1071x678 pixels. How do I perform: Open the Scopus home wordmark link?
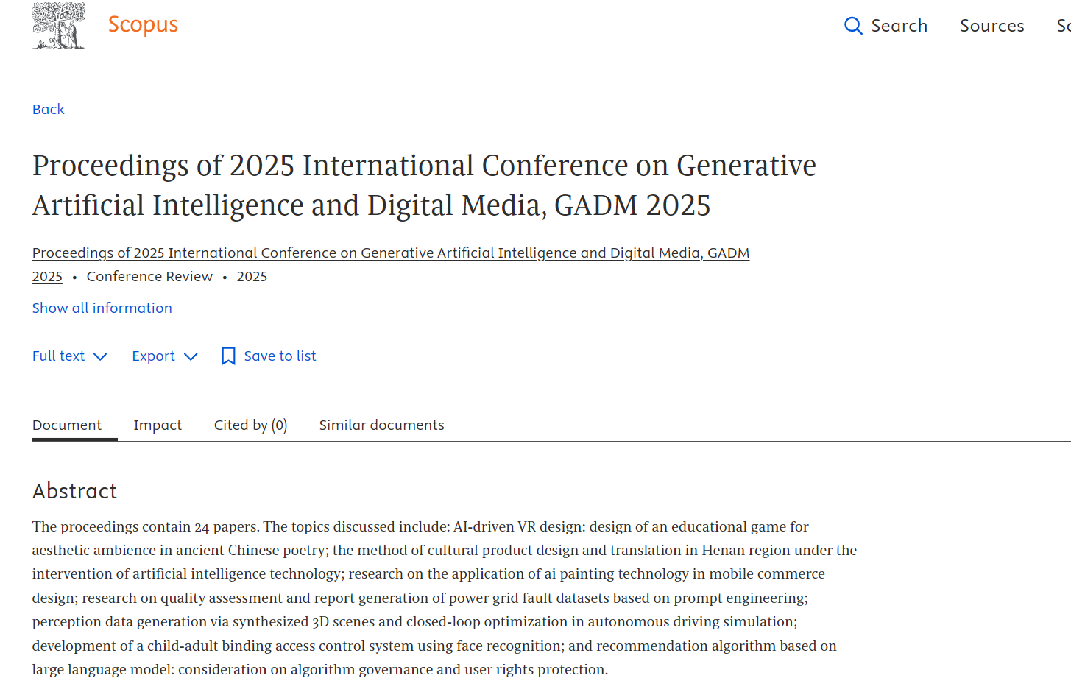coord(143,24)
